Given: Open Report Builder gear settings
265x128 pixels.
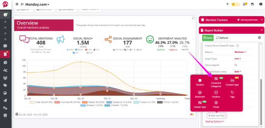Looking at the screenshot, I should pos(259,38).
